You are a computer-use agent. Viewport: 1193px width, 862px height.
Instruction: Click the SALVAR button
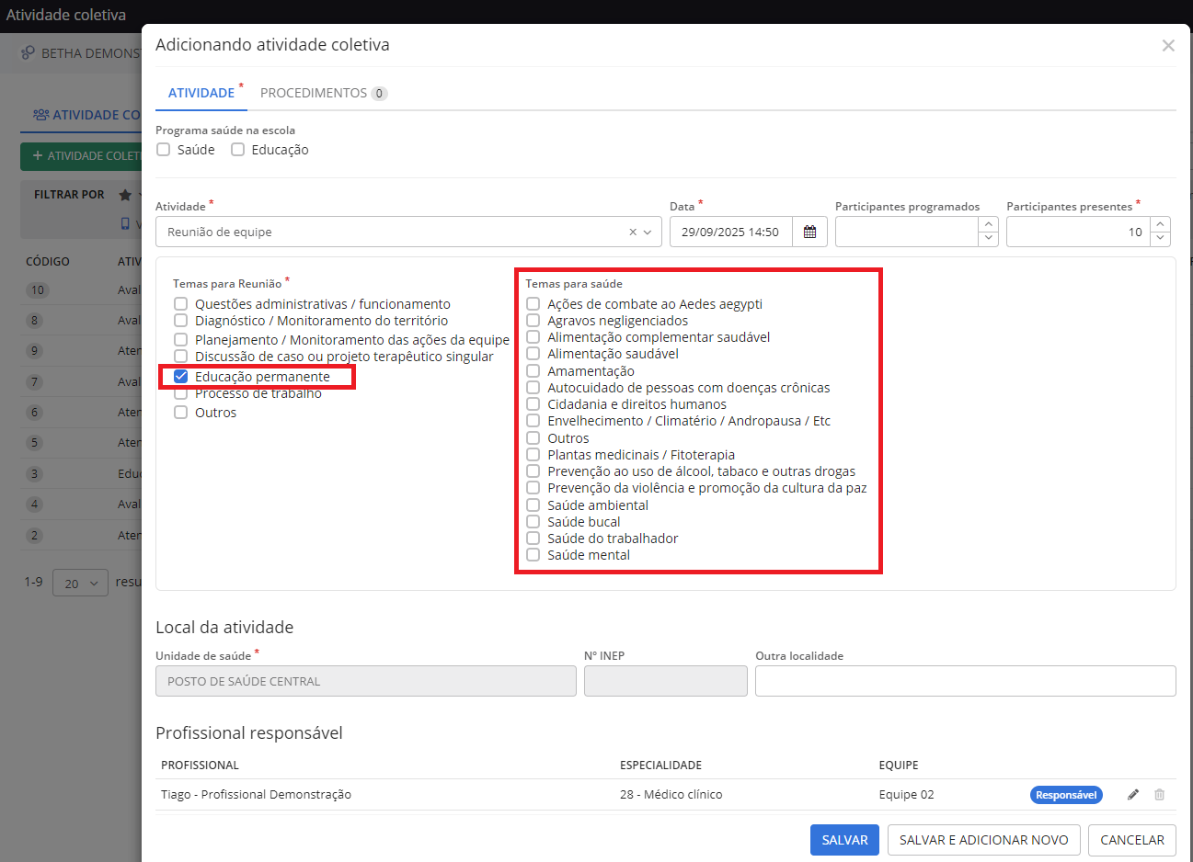tap(844, 840)
